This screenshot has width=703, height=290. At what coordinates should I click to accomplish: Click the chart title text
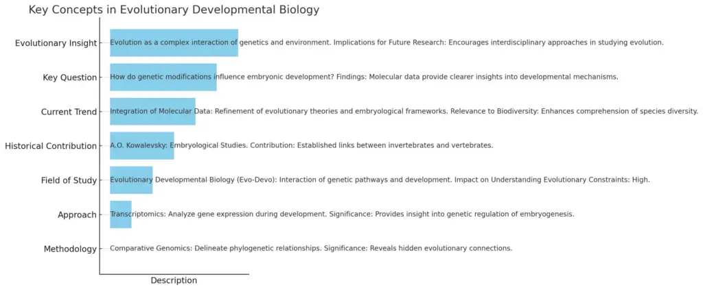tap(174, 10)
